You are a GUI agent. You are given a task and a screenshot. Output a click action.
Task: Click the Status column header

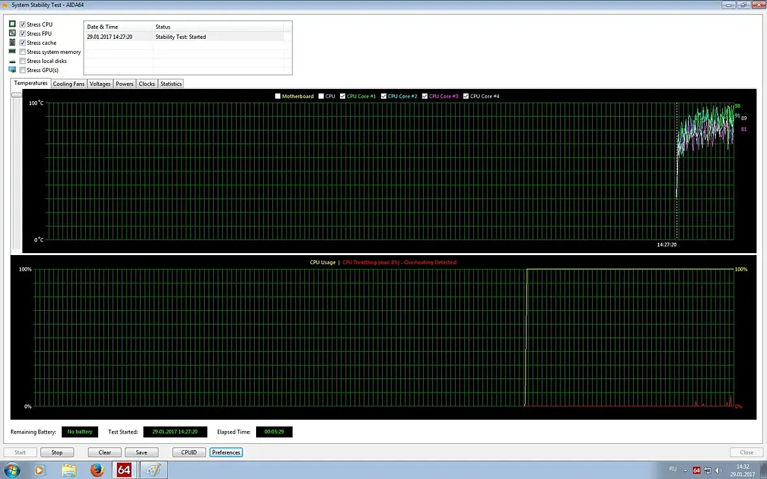point(218,27)
